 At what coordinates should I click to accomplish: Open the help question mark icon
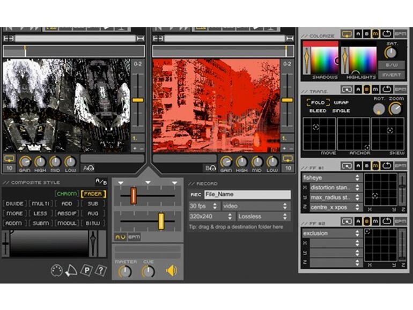[101, 270]
